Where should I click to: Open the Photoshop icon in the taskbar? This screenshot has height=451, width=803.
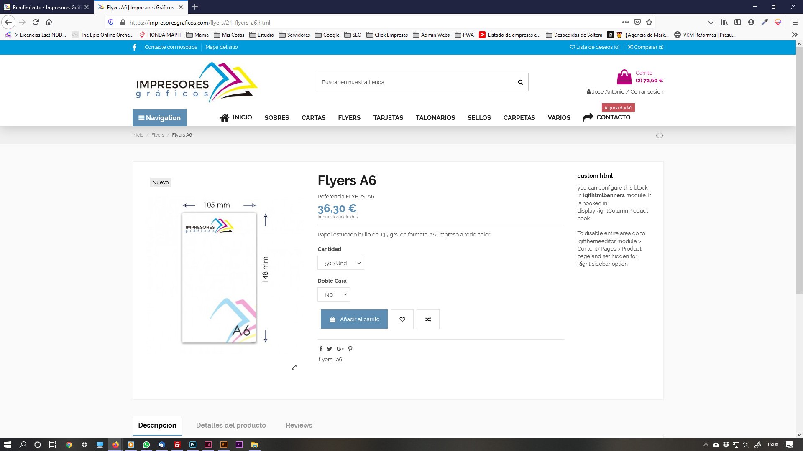pyautogui.click(x=193, y=445)
